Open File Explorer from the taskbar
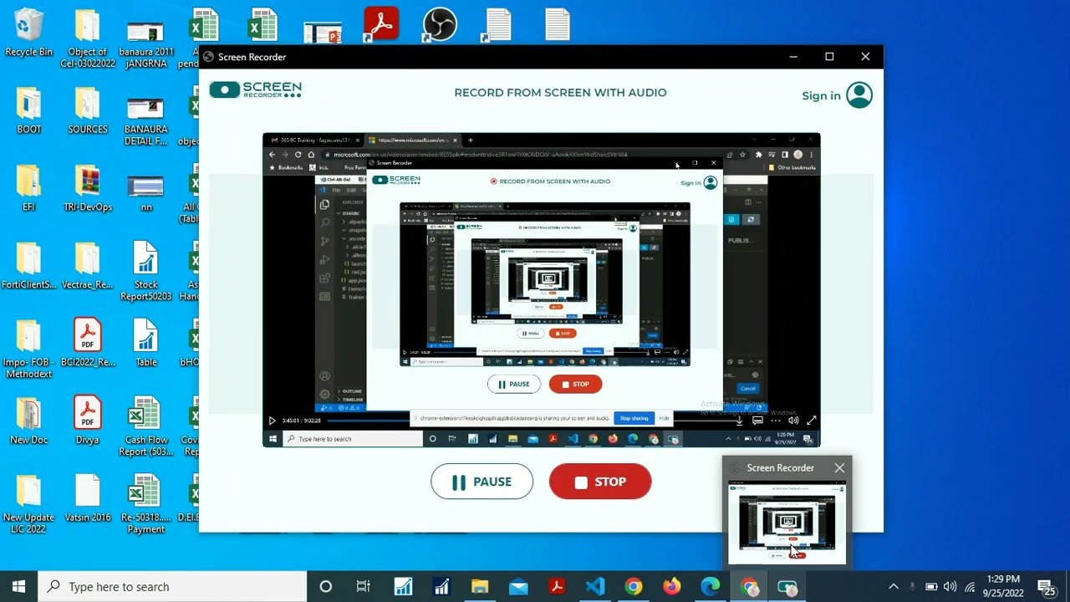 pyautogui.click(x=480, y=587)
